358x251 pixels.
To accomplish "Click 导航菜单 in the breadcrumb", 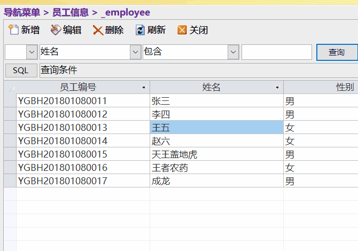I will click(22, 12).
